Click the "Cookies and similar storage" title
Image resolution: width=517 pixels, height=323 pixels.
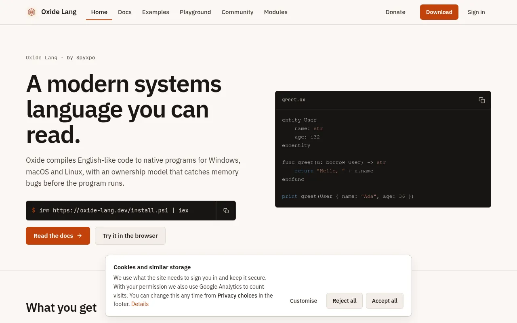pos(152,267)
